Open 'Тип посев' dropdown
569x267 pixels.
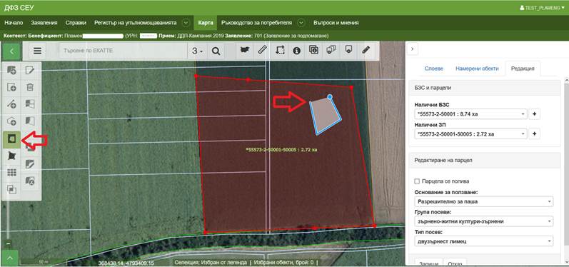pos(484,241)
